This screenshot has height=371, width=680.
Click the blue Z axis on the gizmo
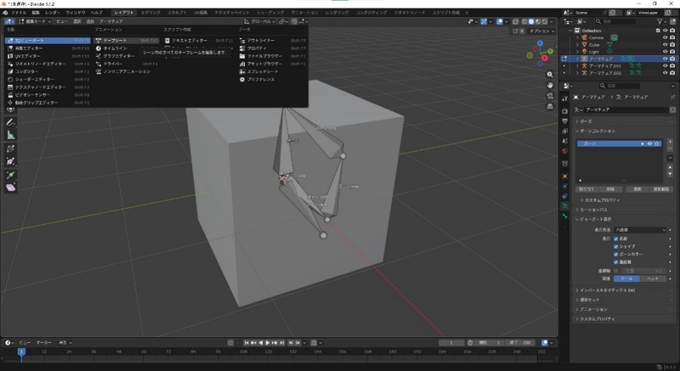[540, 43]
